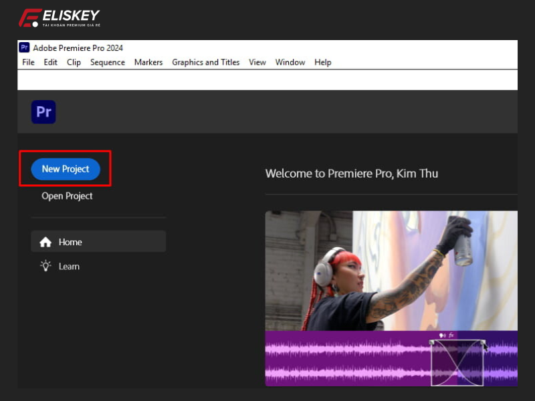
Task: Open the Markers menu
Action: point(148,62)
